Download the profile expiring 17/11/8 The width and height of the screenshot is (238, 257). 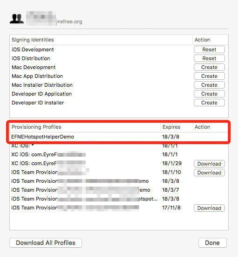click(209, 208)
